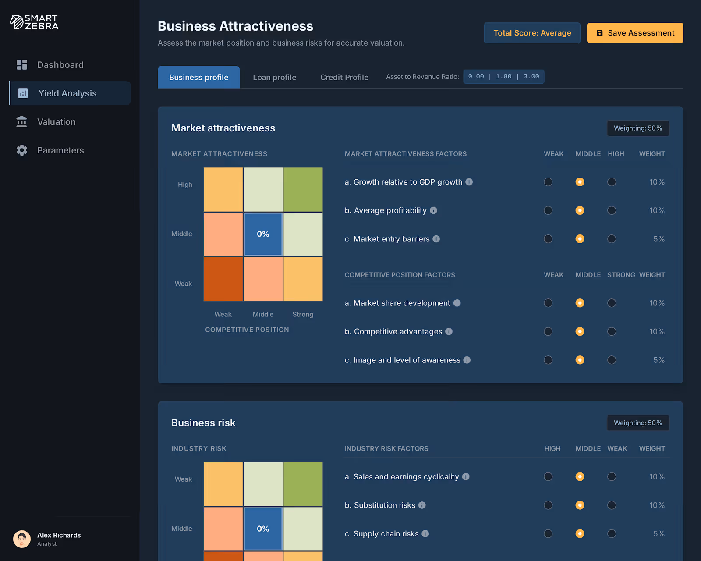The width and height of the screenshot is (701, 561).
Task: Click info icon next to Growth relative to GDP growth
Action: point(469,182)
